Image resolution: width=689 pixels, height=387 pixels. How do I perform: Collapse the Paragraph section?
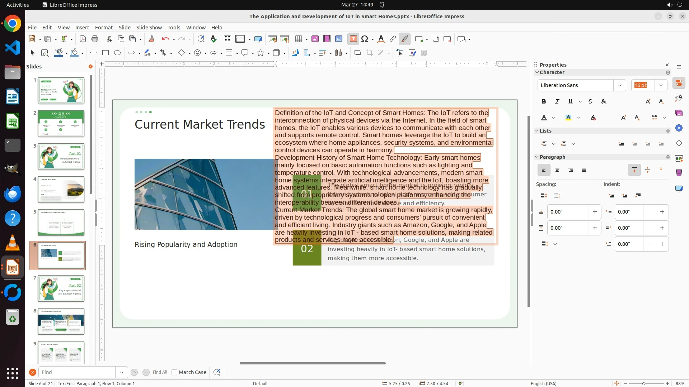tap(537, 157)
